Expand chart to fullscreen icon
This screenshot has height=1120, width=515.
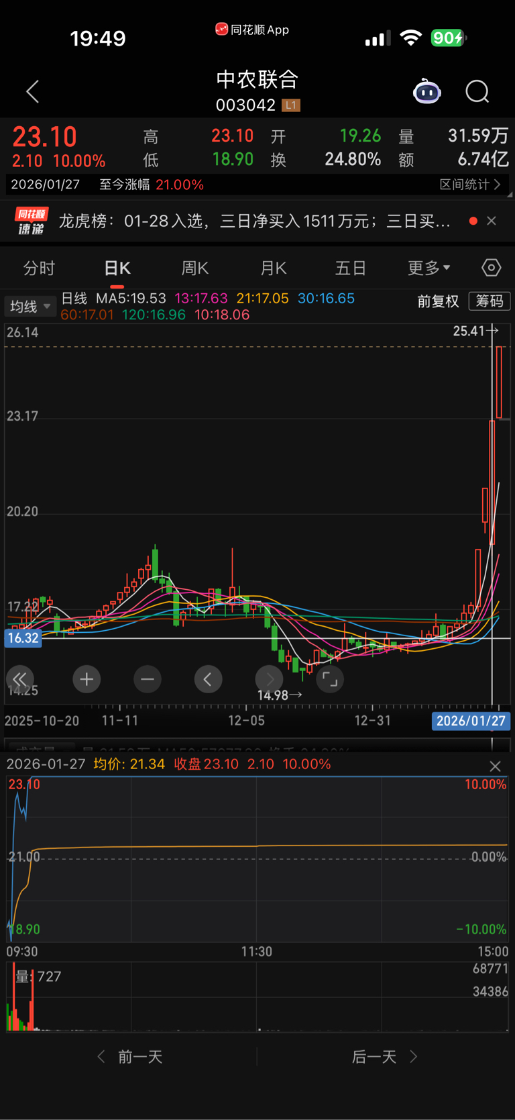click(330, 679)
